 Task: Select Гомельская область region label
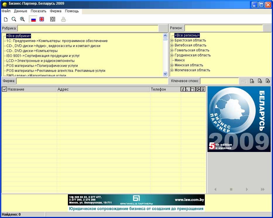[192, 50]
